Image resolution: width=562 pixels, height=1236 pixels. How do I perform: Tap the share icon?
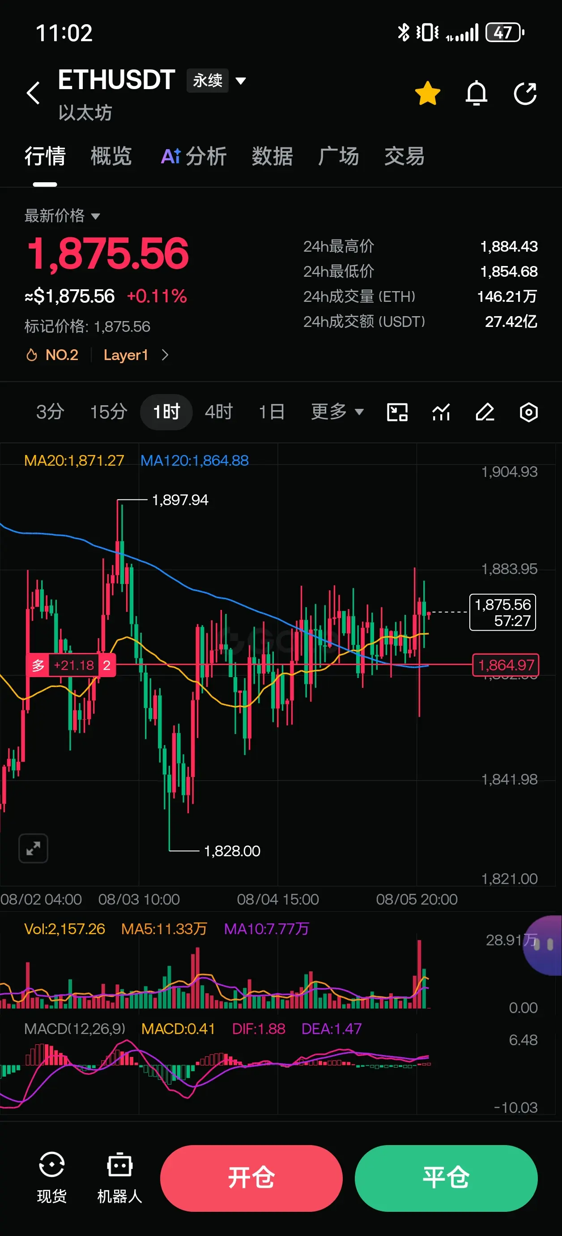[x=525, y=93]
